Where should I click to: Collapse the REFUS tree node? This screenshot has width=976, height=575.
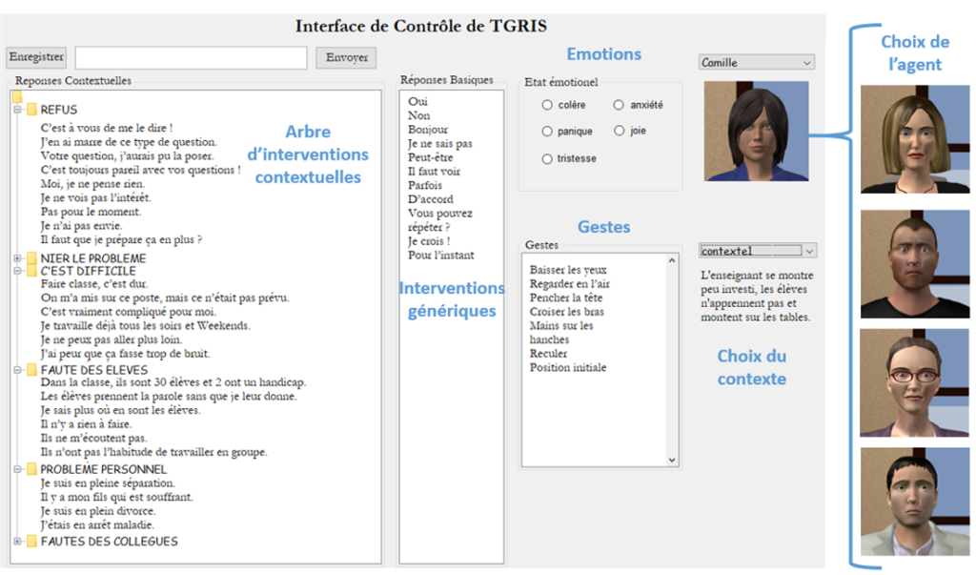pyautogui.click(x=17, y=110)
